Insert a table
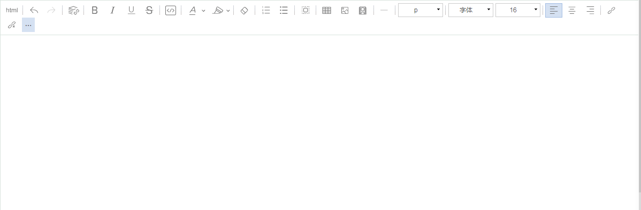This screenshot has height=210, width=641. (x=326, y=10)
